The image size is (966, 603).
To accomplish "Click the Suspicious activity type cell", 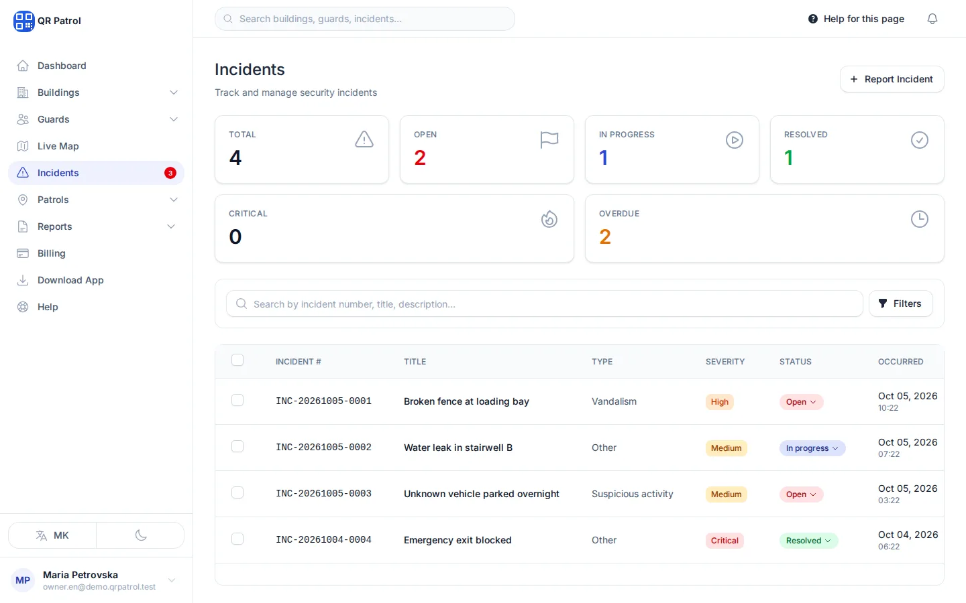I will coord(633,494).
